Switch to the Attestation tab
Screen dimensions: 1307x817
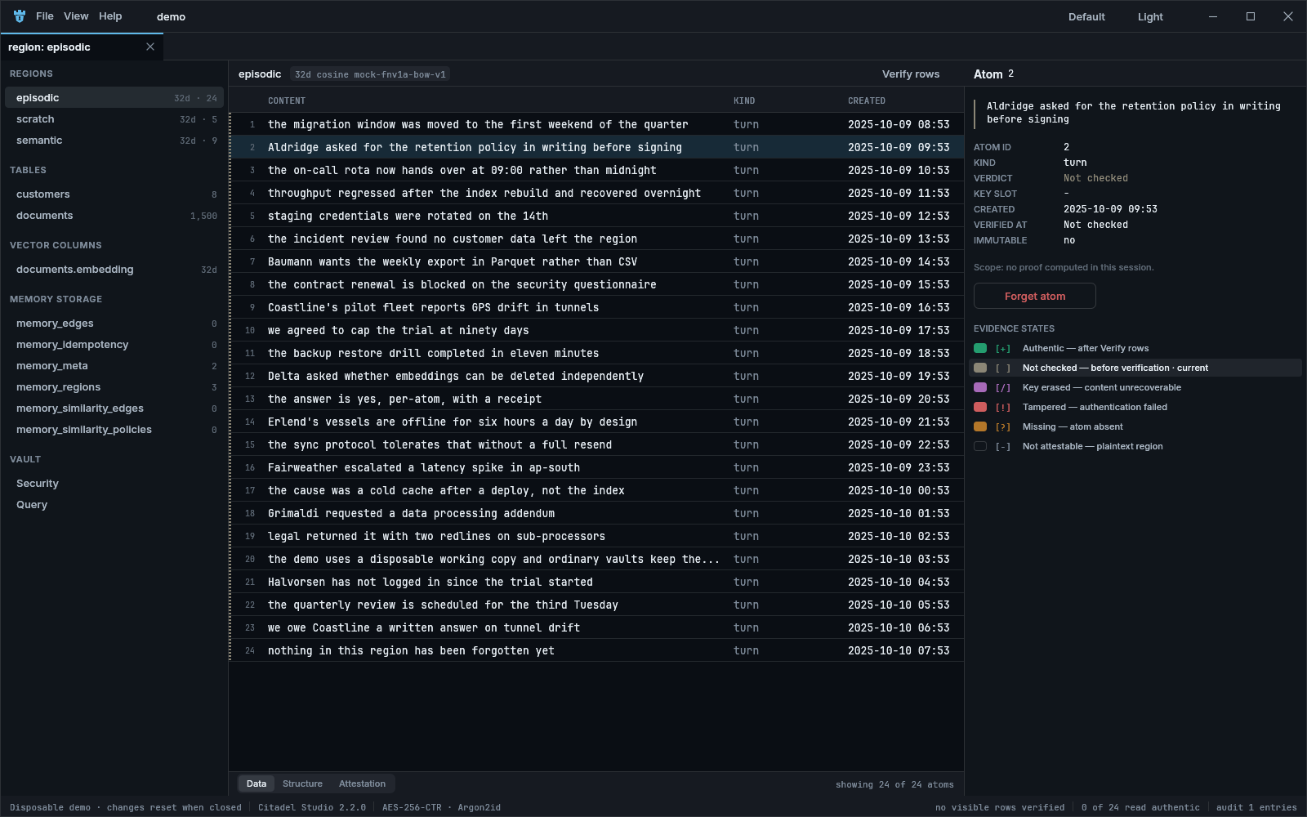pos(362,784)
